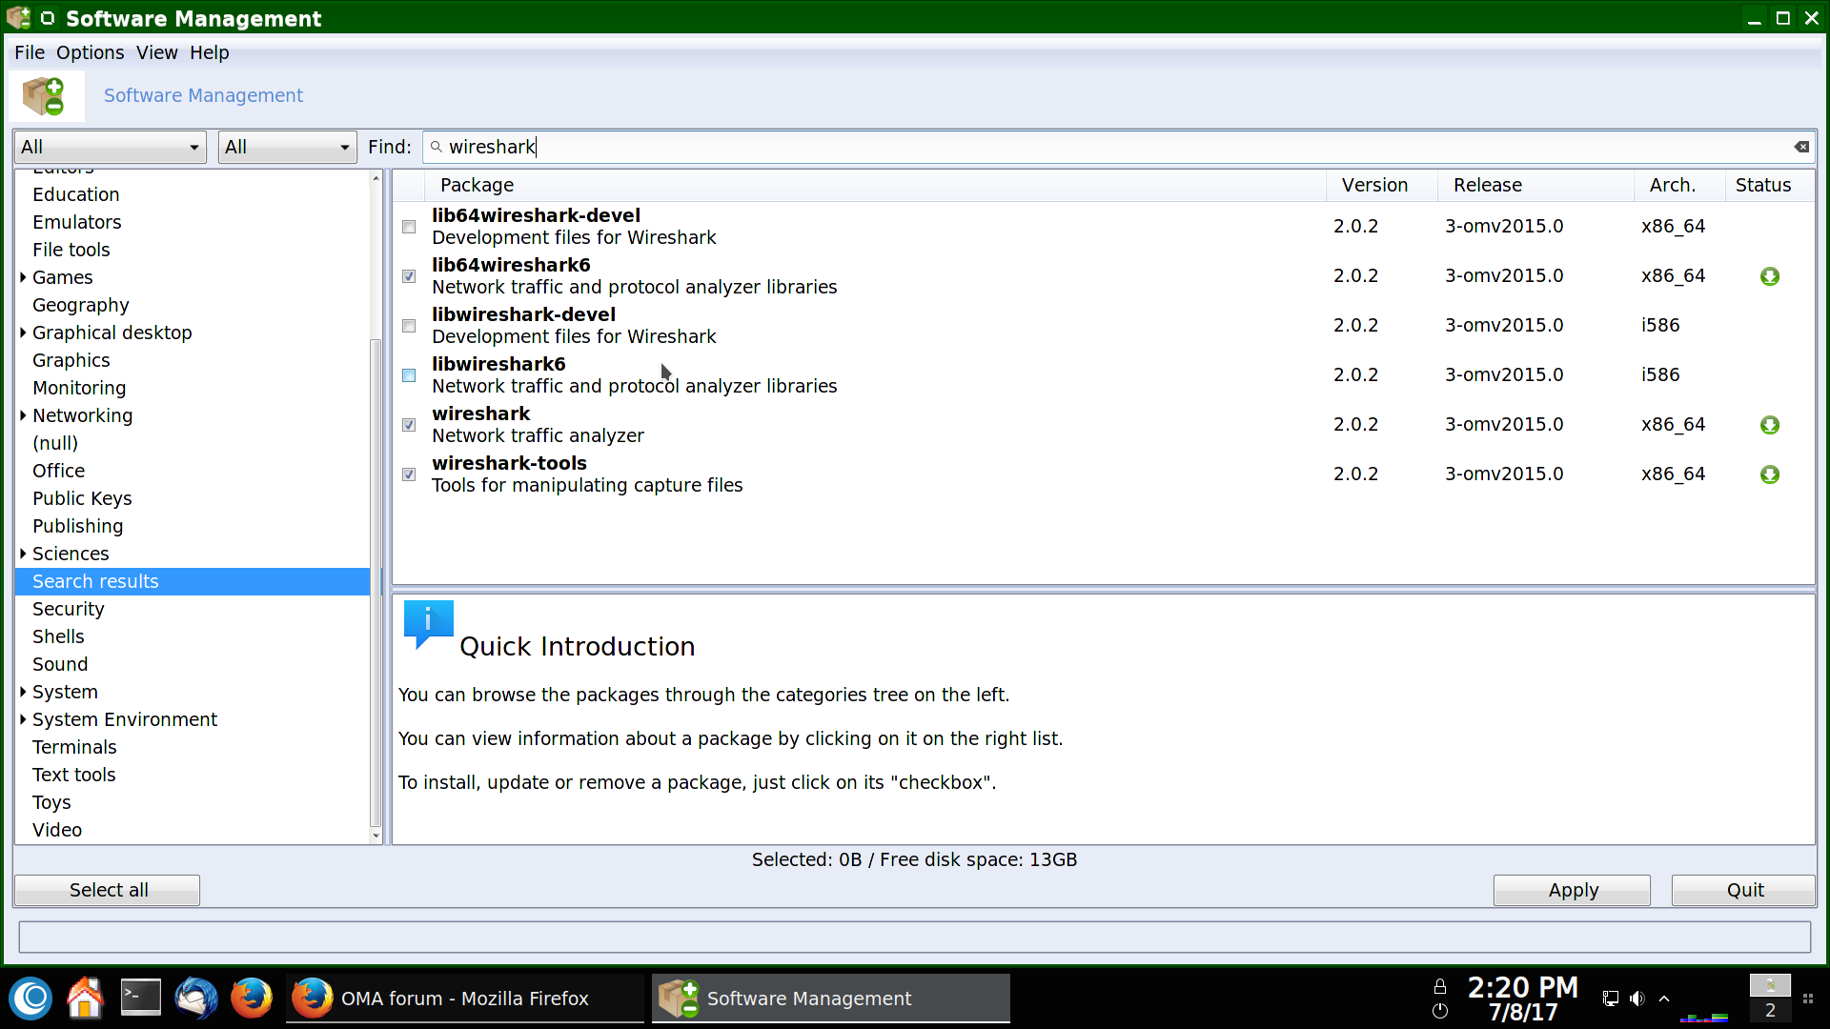
Task: Uncheck the wireshark package checkbox
Action: pos(409,425)
